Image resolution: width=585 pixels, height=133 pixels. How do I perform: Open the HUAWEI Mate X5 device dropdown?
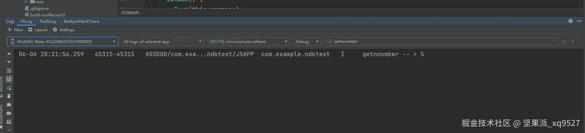(63, 41)
